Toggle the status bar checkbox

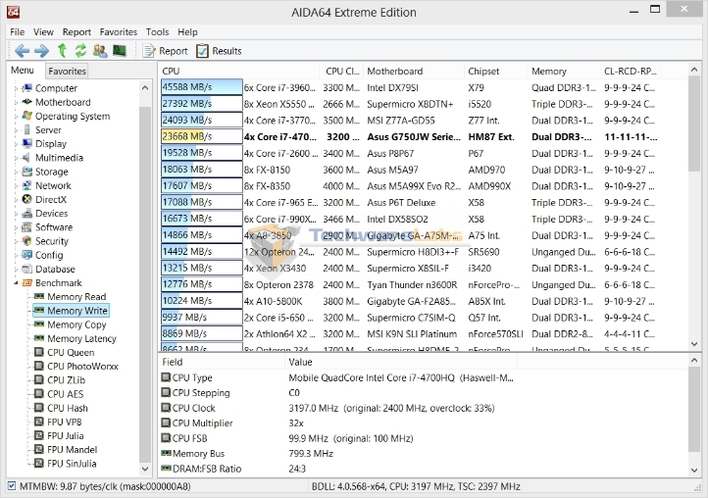pyautogui.click(x=12, y=486)
